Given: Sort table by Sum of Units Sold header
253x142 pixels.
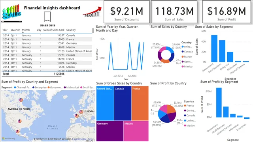Looking at the screenshot, I should 54,30.
